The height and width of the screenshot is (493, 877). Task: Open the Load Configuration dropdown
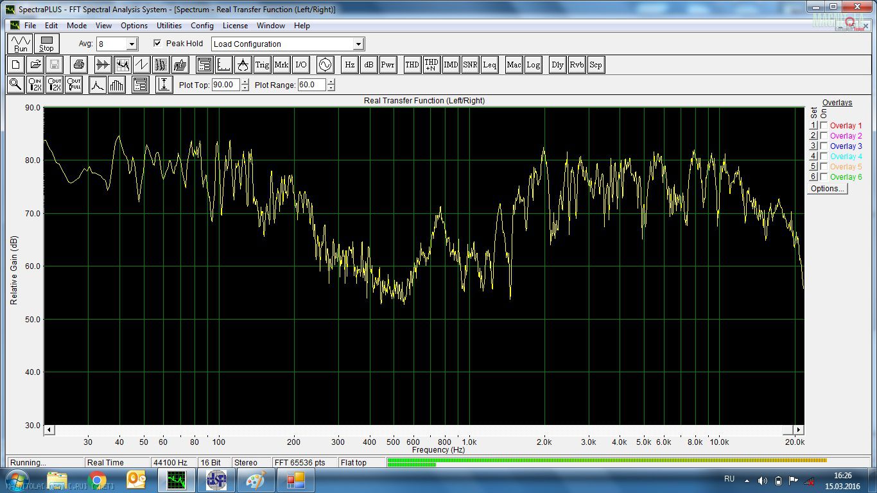pos(359,44)
